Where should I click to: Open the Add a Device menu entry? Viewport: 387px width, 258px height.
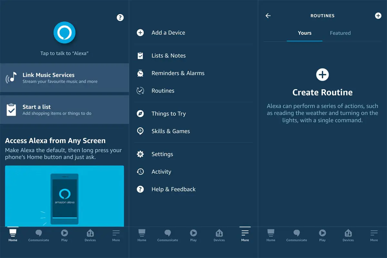coord(193,33)
